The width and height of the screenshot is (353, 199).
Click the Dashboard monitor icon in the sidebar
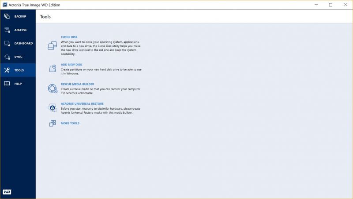click(7, 43)
